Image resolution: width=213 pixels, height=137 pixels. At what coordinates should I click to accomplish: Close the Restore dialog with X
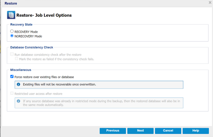point(210,2)
